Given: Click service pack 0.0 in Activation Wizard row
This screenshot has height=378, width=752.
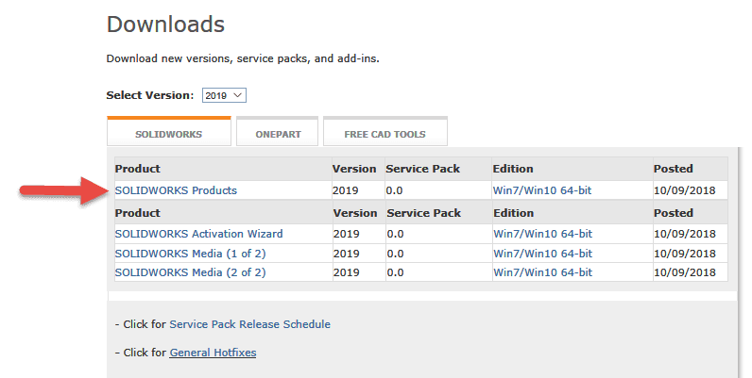Looking at the screenshot, I should click(x=395, y=234).
